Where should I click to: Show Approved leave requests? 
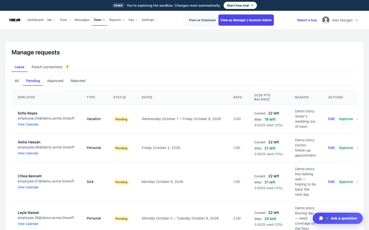pyautogui.click(x=55, y=81)
